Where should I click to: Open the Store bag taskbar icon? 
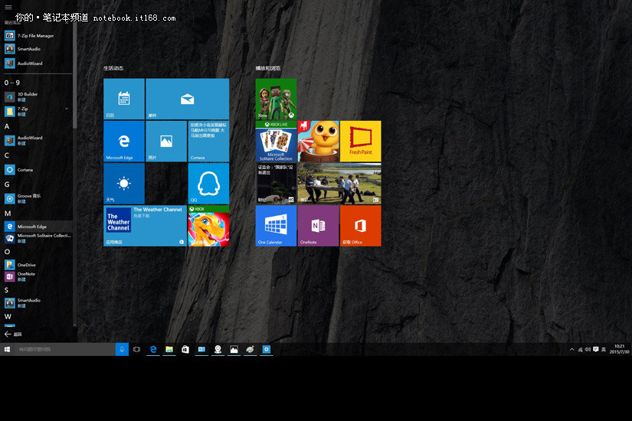(x=185, y=349)
